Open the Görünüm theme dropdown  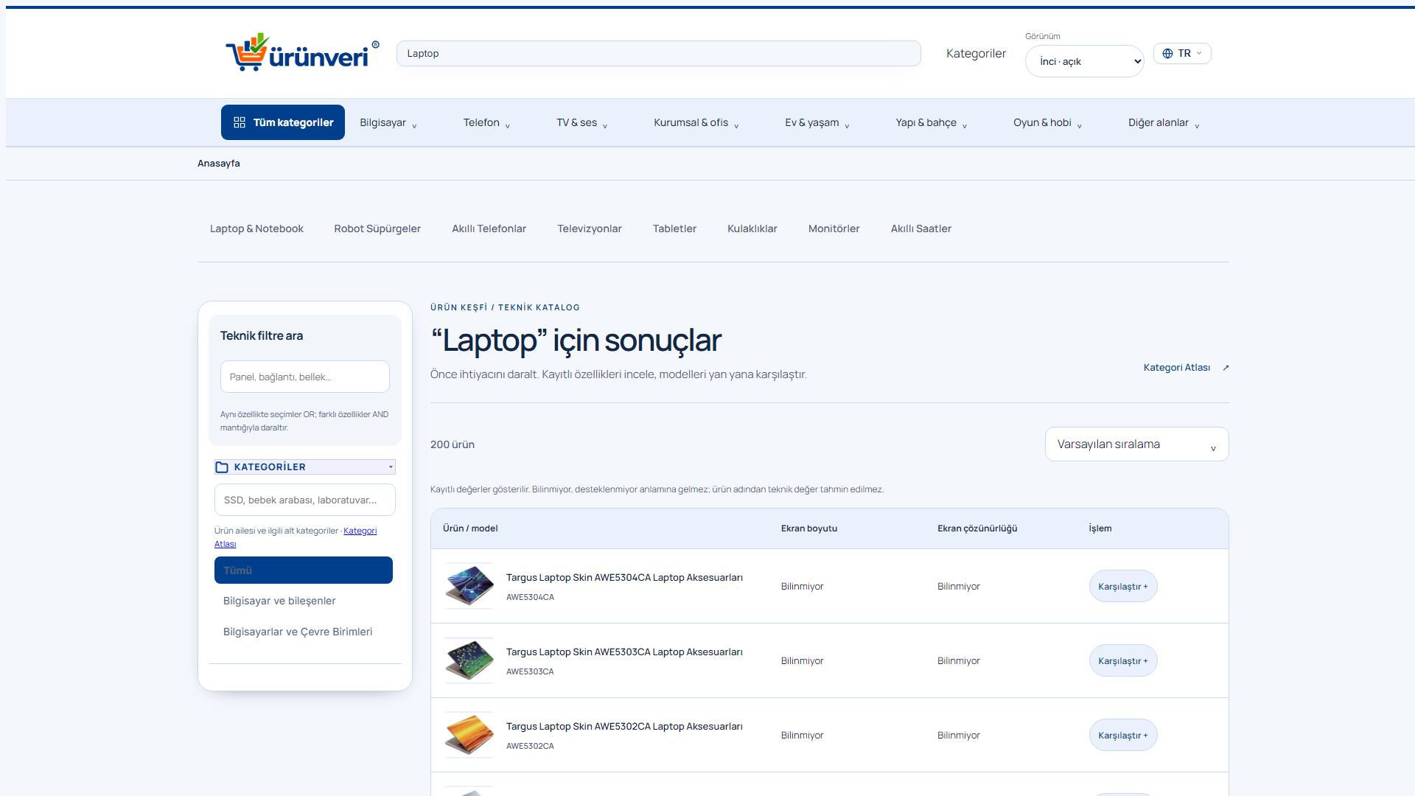click(1084, 61)
